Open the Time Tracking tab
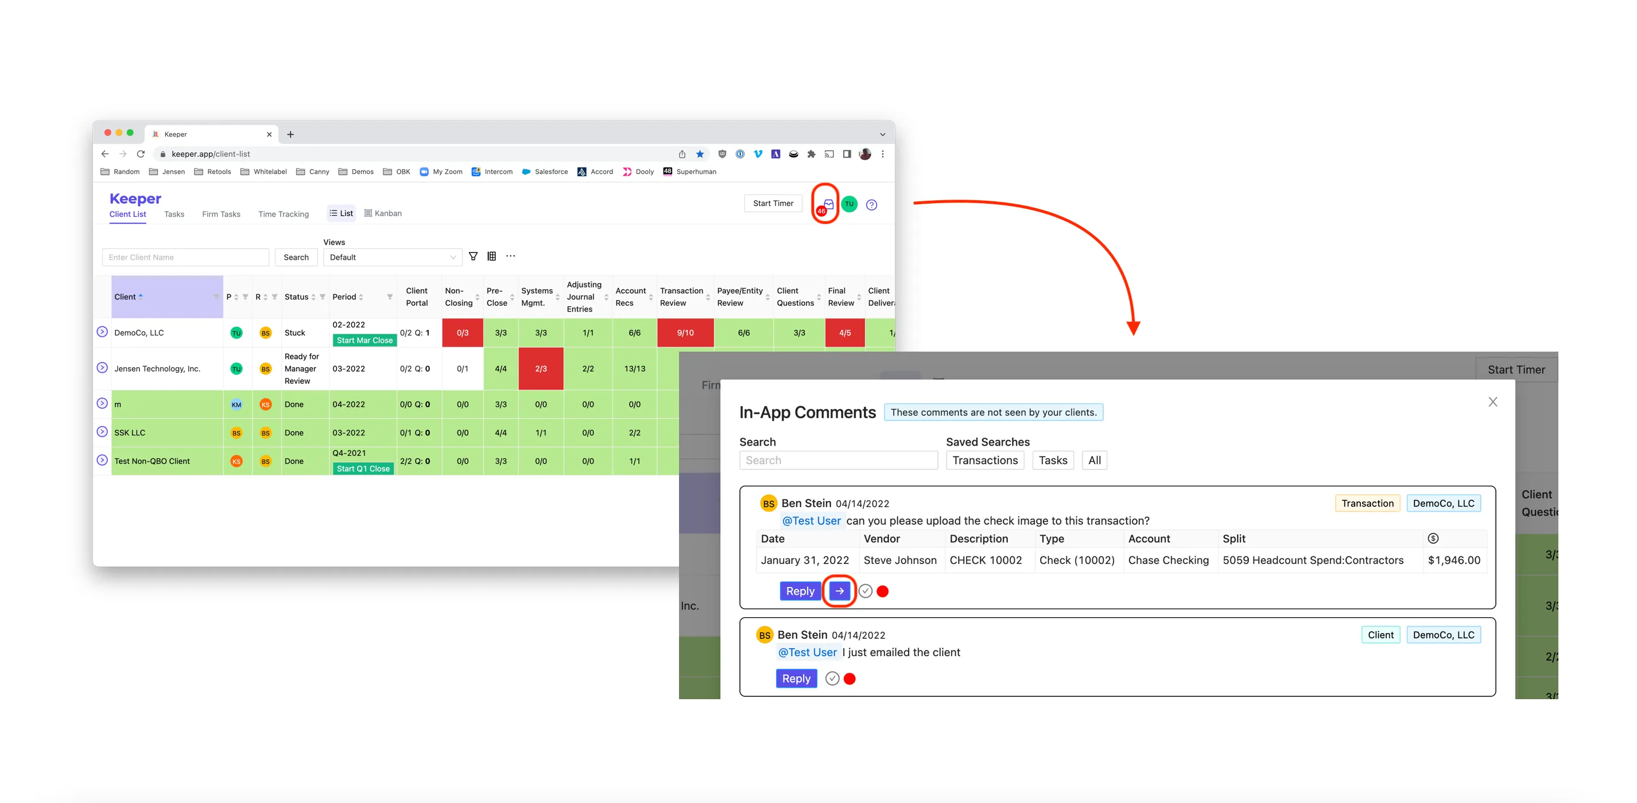Image resolution: width=1637 pixels, height=803 pixels. click(x=284, y=214)
